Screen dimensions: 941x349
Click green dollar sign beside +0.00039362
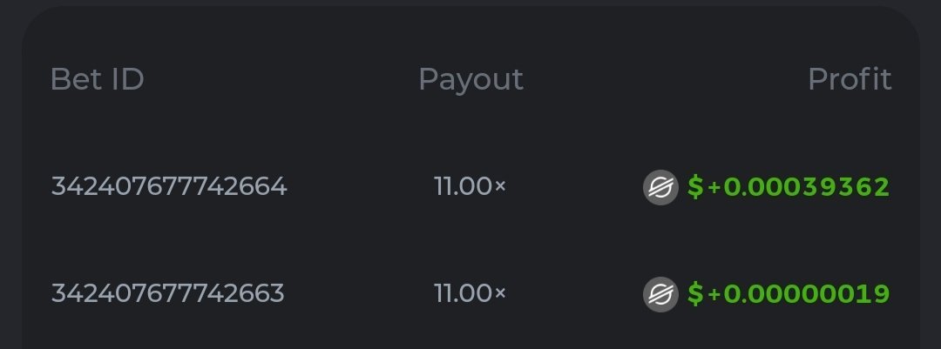(x=695, y=187)
